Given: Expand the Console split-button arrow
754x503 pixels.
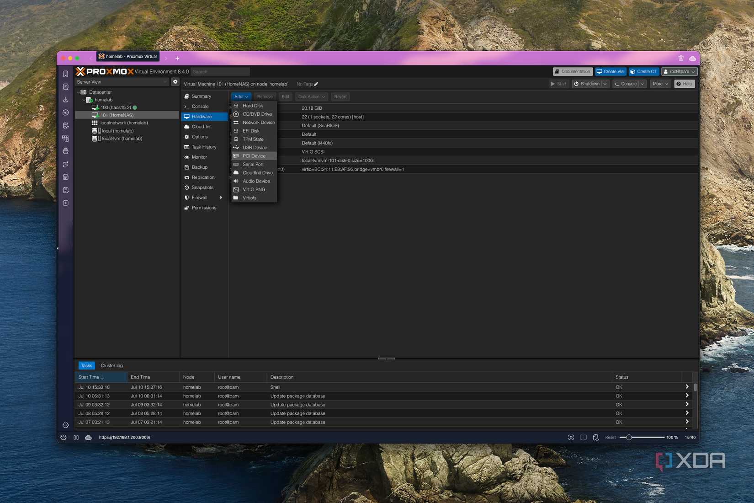Looking at the screenshot, I should pos(642,84).
